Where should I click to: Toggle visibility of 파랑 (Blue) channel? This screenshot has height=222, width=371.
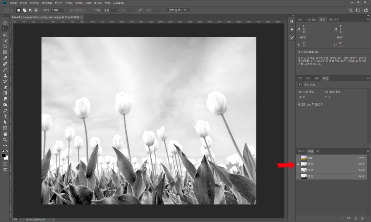pyautogui.click(x=298, y=176)
